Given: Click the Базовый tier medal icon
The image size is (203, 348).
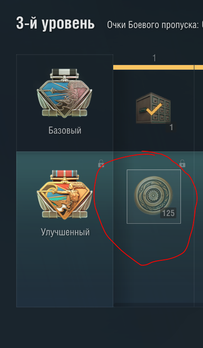Looking at the screenshot, I should (65, 93).
